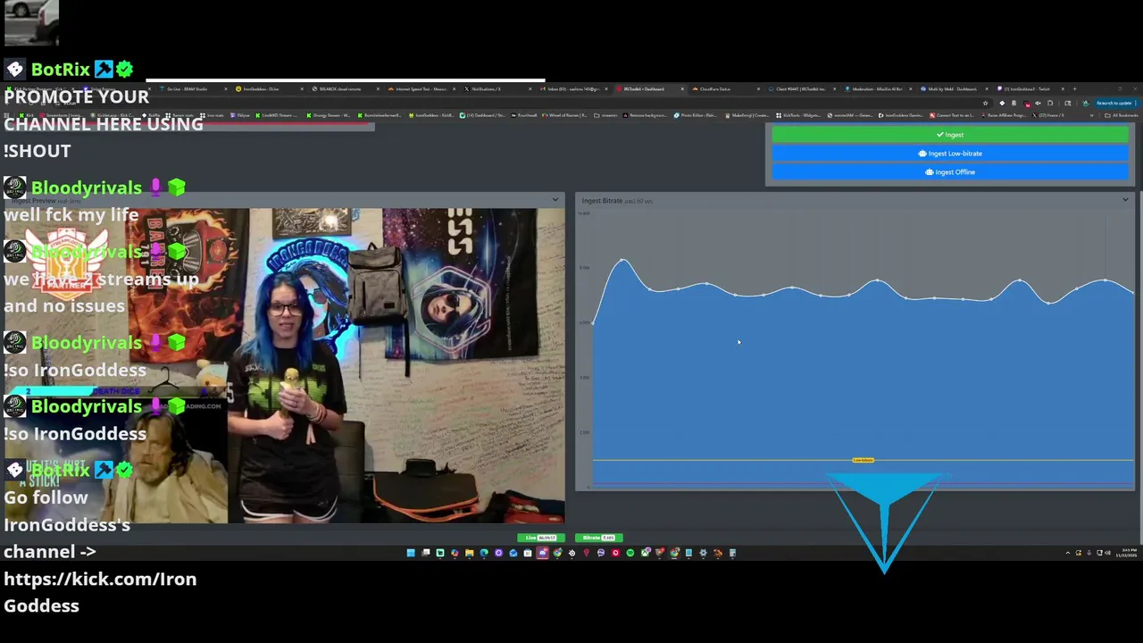Viewport: 1143px width, 643px height.
Task: Switch to the IRLToolkit Dashboard tab
Action: click(652, 89)
